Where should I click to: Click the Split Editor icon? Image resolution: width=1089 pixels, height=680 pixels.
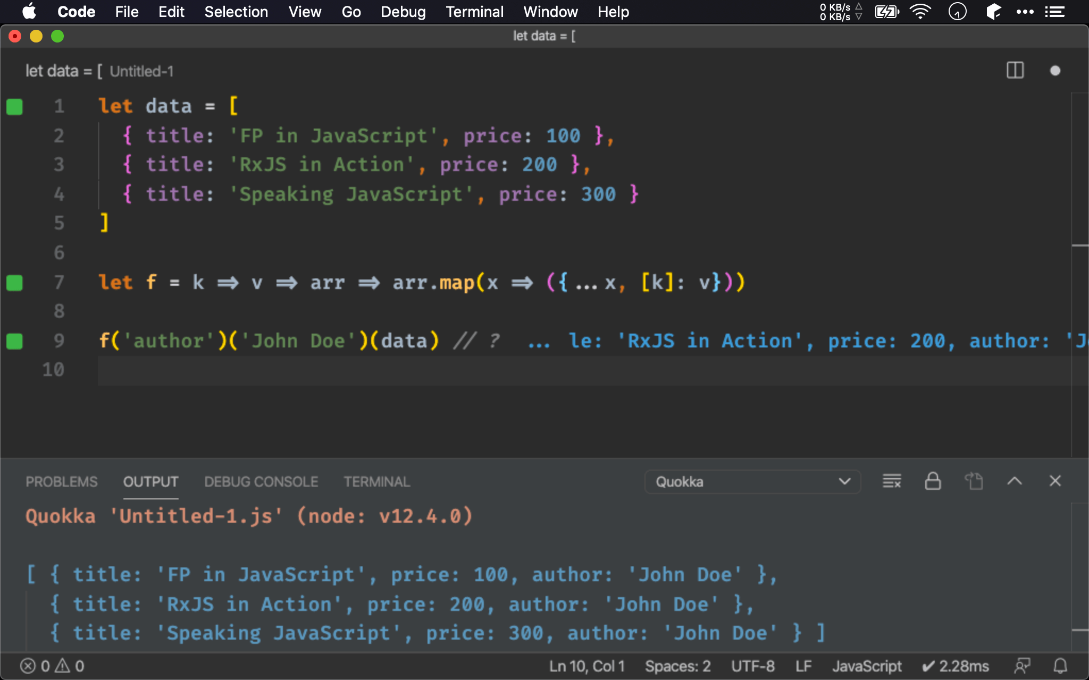tap(1015, 70)
